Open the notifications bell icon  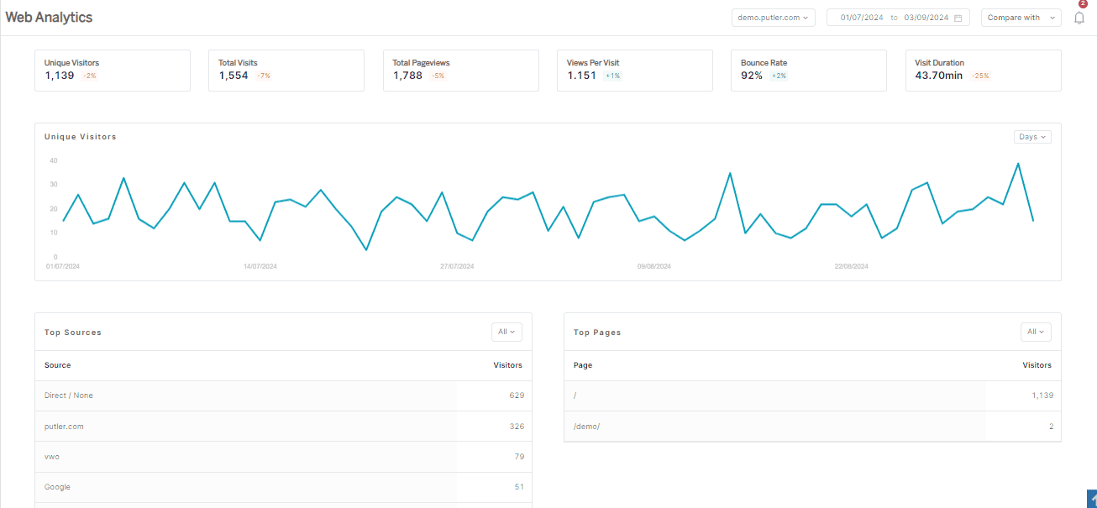click(x=1079, y=18)
